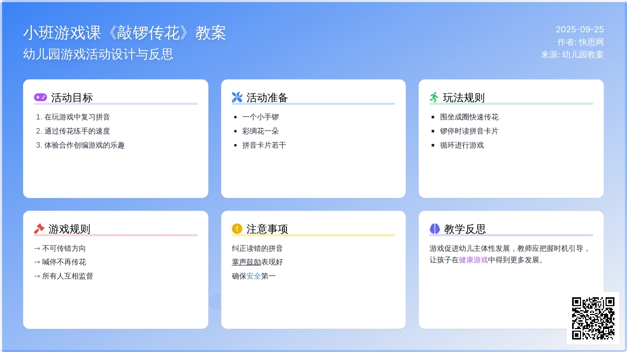Click the red gavel icon beside 游戏规则
627x352 pixels.
[x=39, y=229]
